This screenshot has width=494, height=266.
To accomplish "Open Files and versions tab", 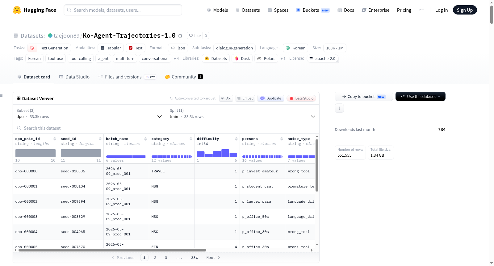I will coord(127,77).
